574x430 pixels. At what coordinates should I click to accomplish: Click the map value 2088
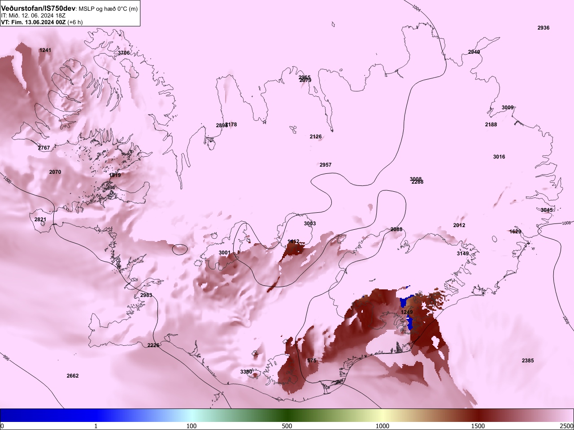(x=396, y=229)
